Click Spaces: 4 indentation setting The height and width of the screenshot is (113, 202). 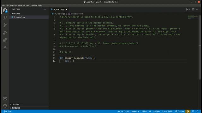point(135,111)
